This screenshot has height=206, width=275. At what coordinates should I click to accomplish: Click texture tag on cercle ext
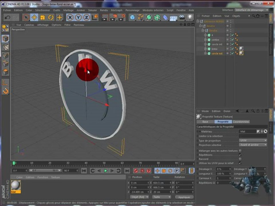coord(241,53)
